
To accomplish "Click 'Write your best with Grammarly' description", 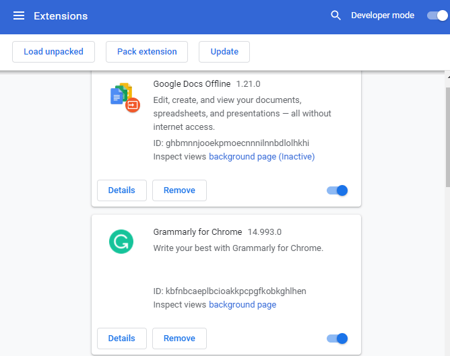I will click(238, 248).
